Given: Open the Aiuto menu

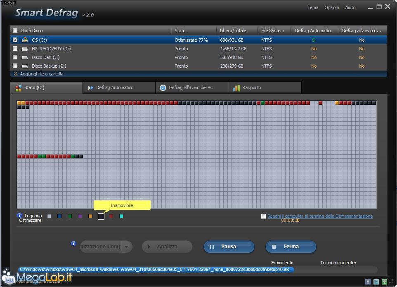Looking at the screenshot, I should pos(350,7).
